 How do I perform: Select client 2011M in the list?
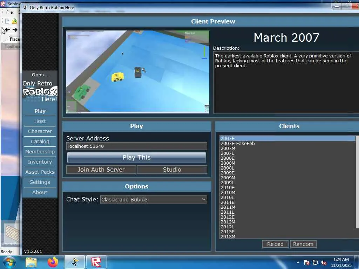click(287, 207)
